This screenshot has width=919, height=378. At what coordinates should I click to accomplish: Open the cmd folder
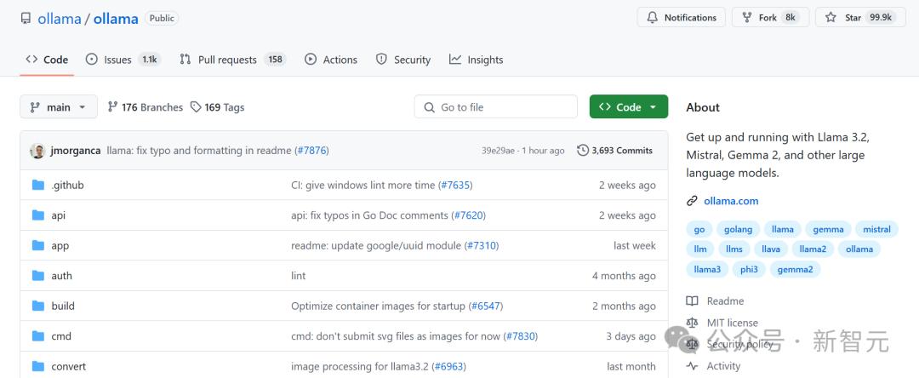click(x=61, y=336)
